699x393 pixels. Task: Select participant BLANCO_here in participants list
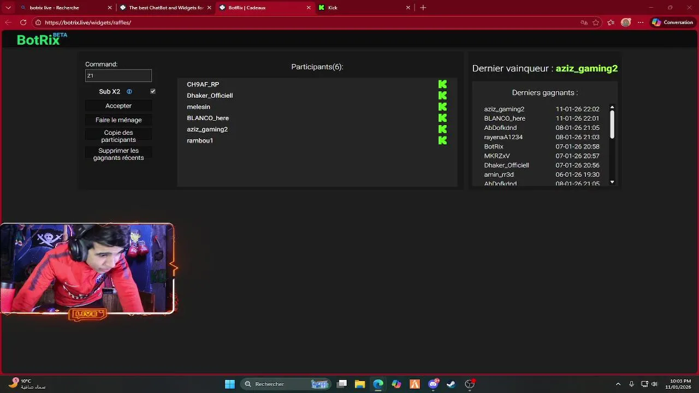pyautogui.click(x=208, y=118)
